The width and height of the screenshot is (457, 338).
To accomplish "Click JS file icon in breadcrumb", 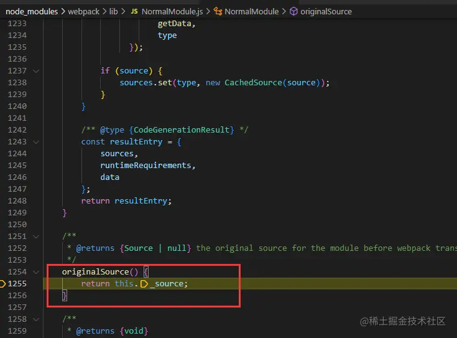I will [x=134, y=12].
